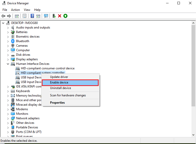The width and height of the screenshot is (196, 144).
Task: Click the Device Manager title bar icon
Action: (x=4, y=3)
